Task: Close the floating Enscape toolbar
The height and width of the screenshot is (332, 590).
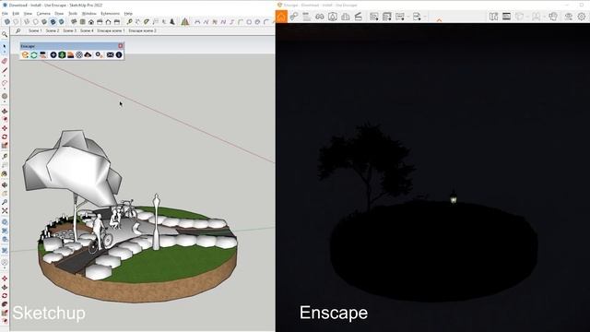Action: (x=121, y=46)
